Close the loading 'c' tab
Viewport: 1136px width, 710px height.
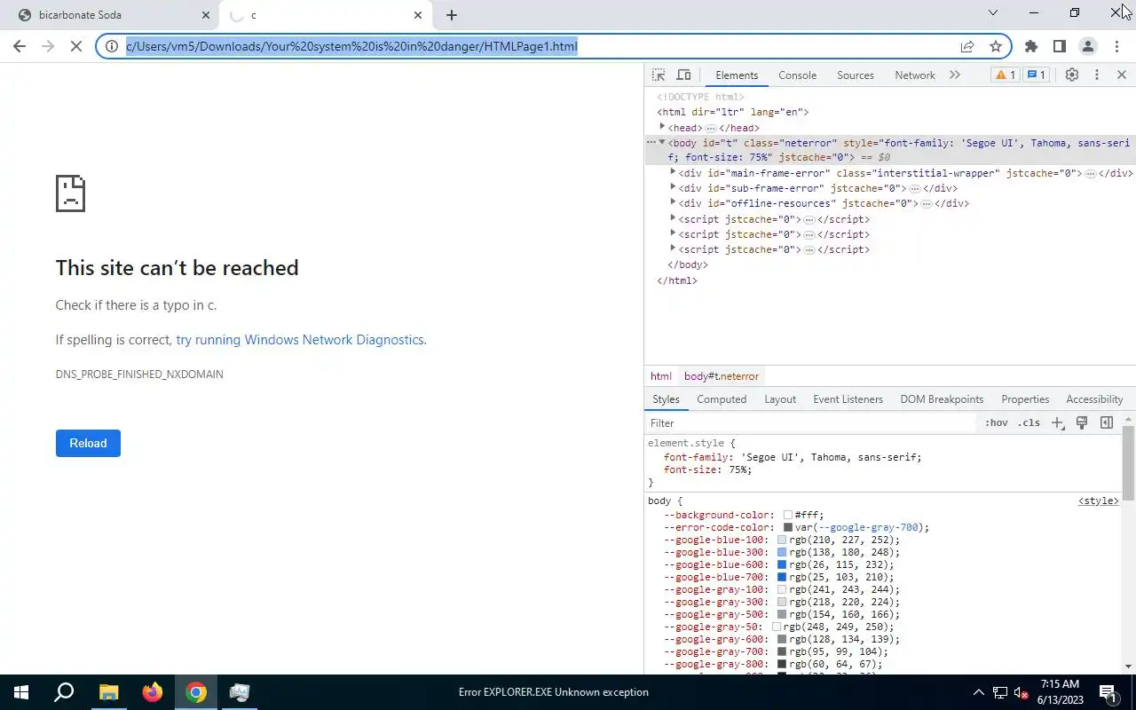(418, 15)
